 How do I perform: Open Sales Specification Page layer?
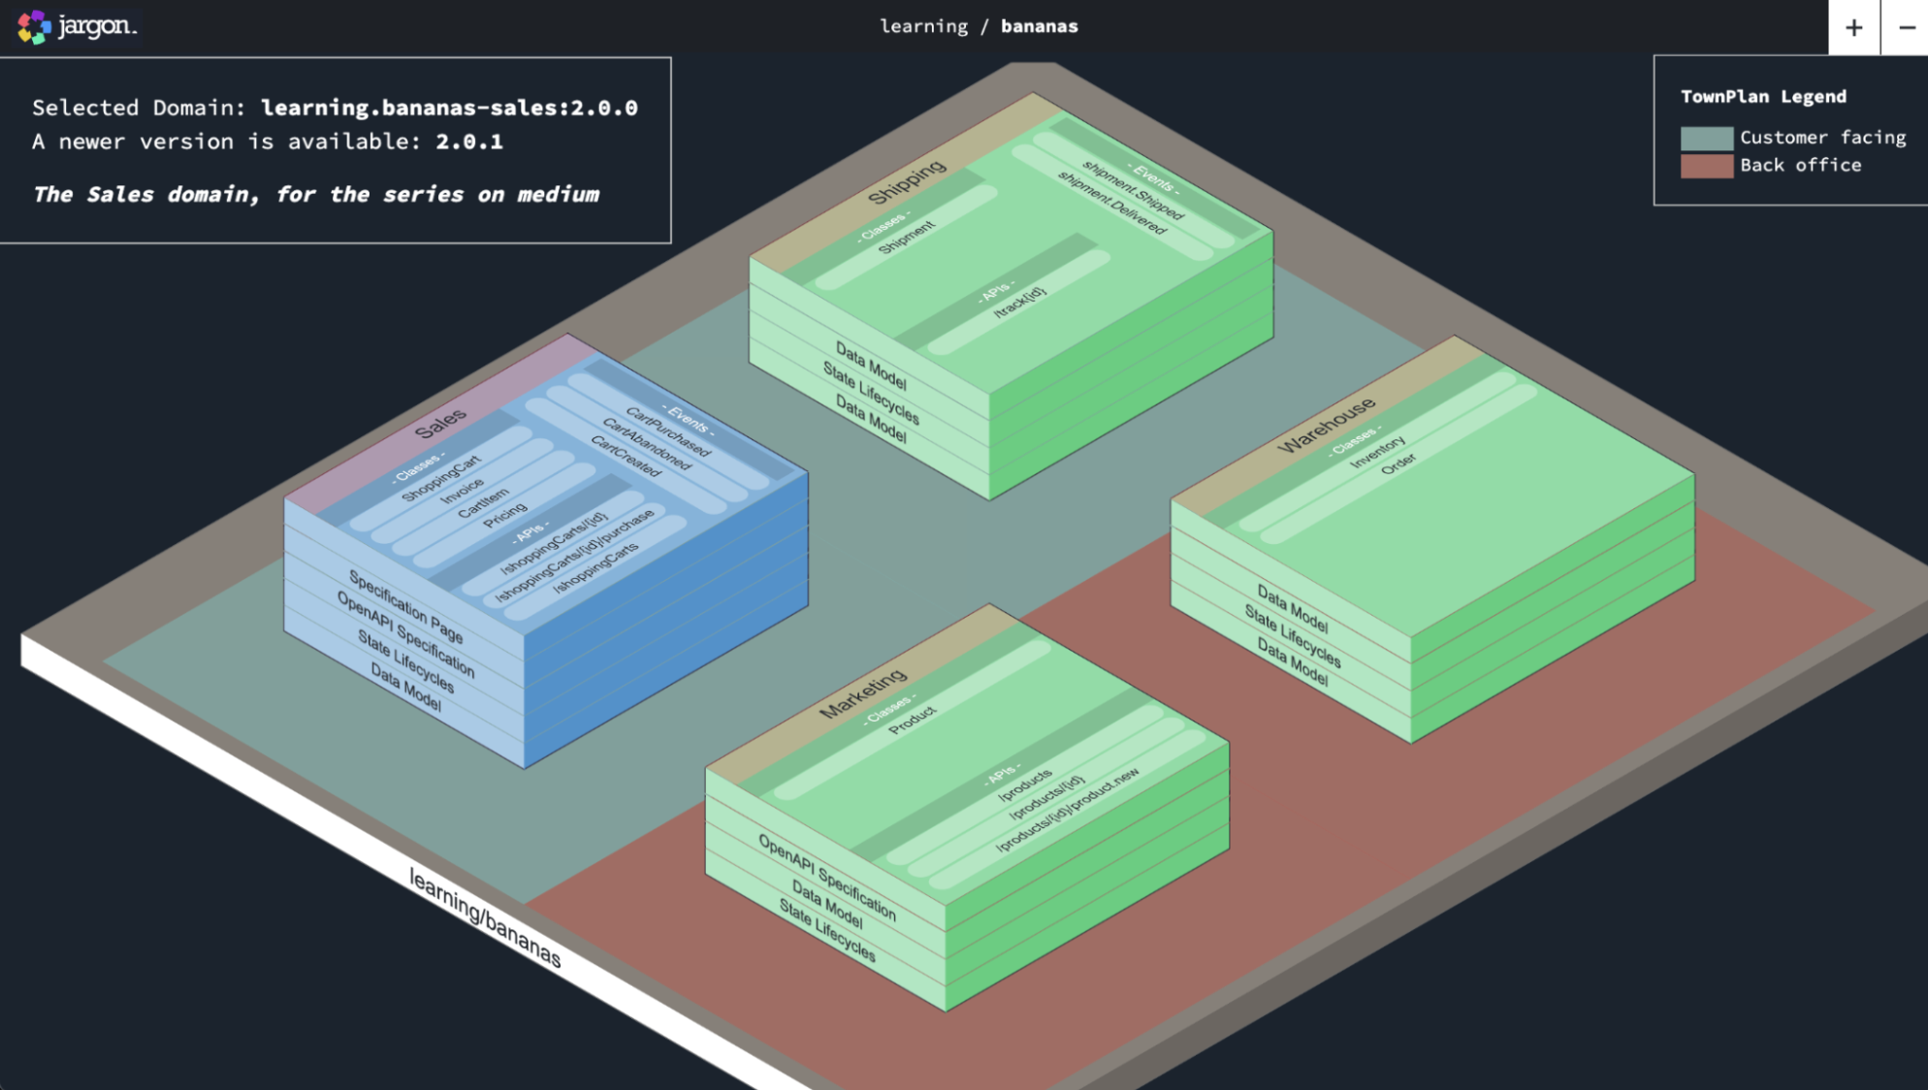405,607
